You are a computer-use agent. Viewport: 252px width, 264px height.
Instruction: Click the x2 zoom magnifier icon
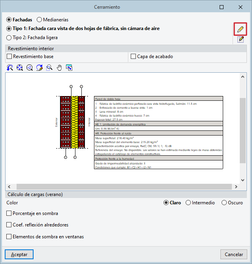30,68
